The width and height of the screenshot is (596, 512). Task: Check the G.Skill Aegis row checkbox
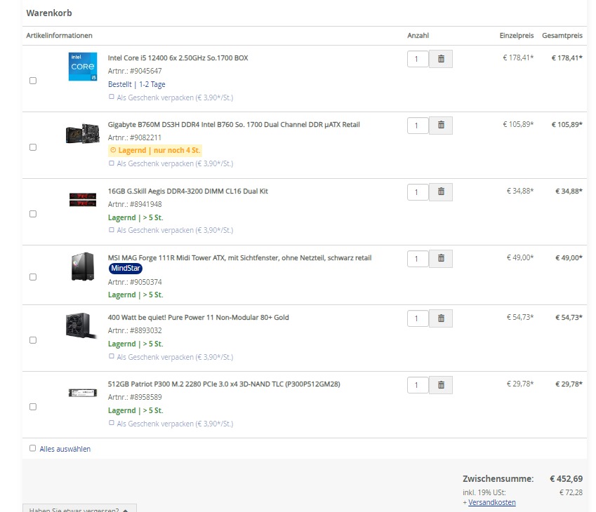click(x=33, y=214)
